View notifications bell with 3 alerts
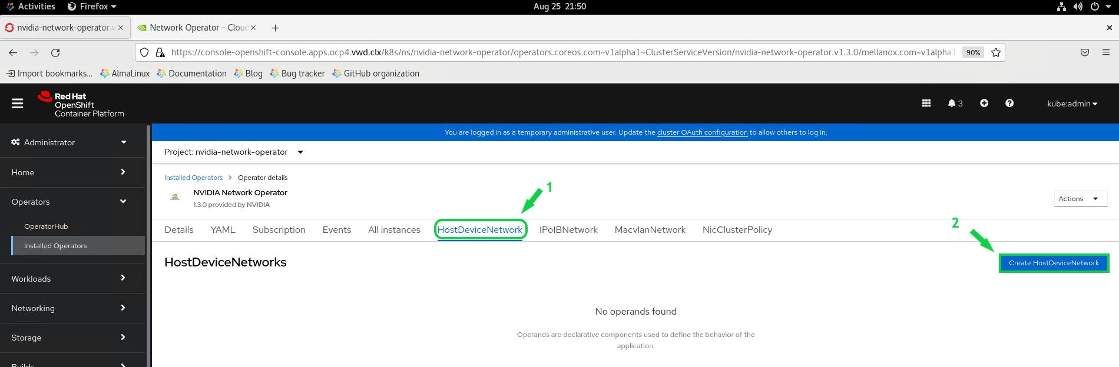 point(955,104)
